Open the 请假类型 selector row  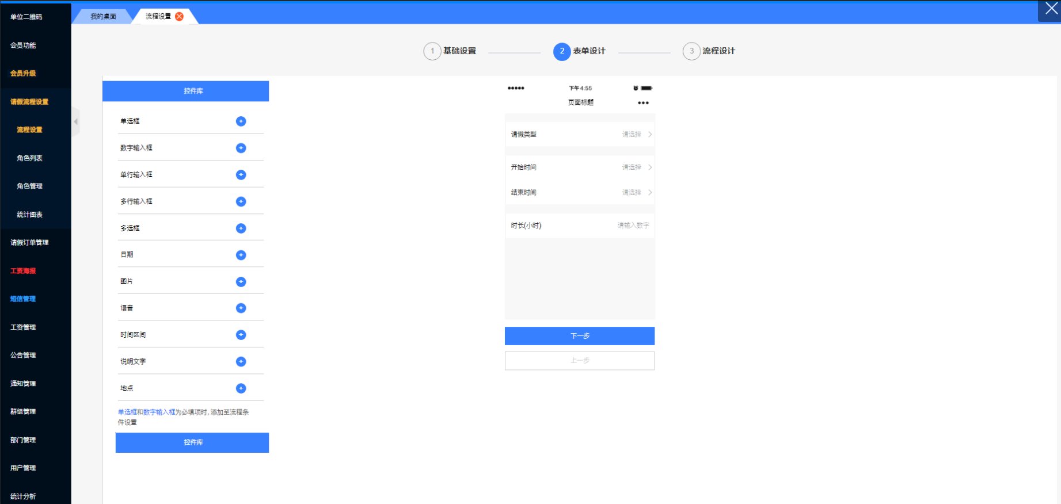[580, 134]
